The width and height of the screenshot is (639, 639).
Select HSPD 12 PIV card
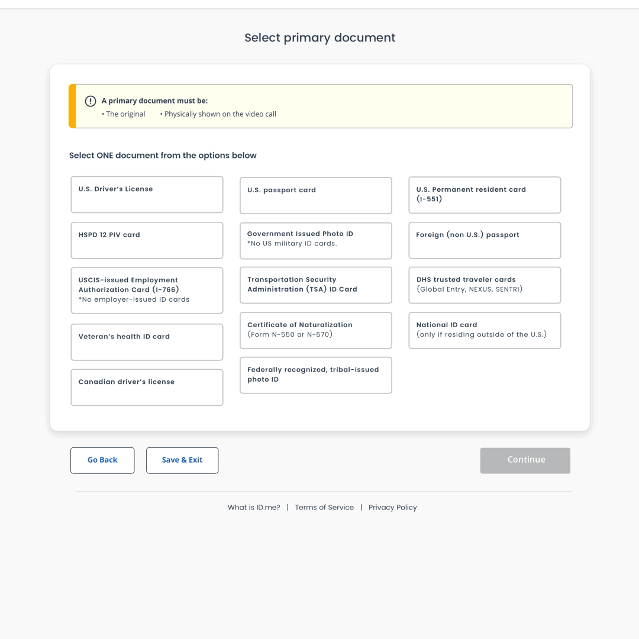[147, 240]
